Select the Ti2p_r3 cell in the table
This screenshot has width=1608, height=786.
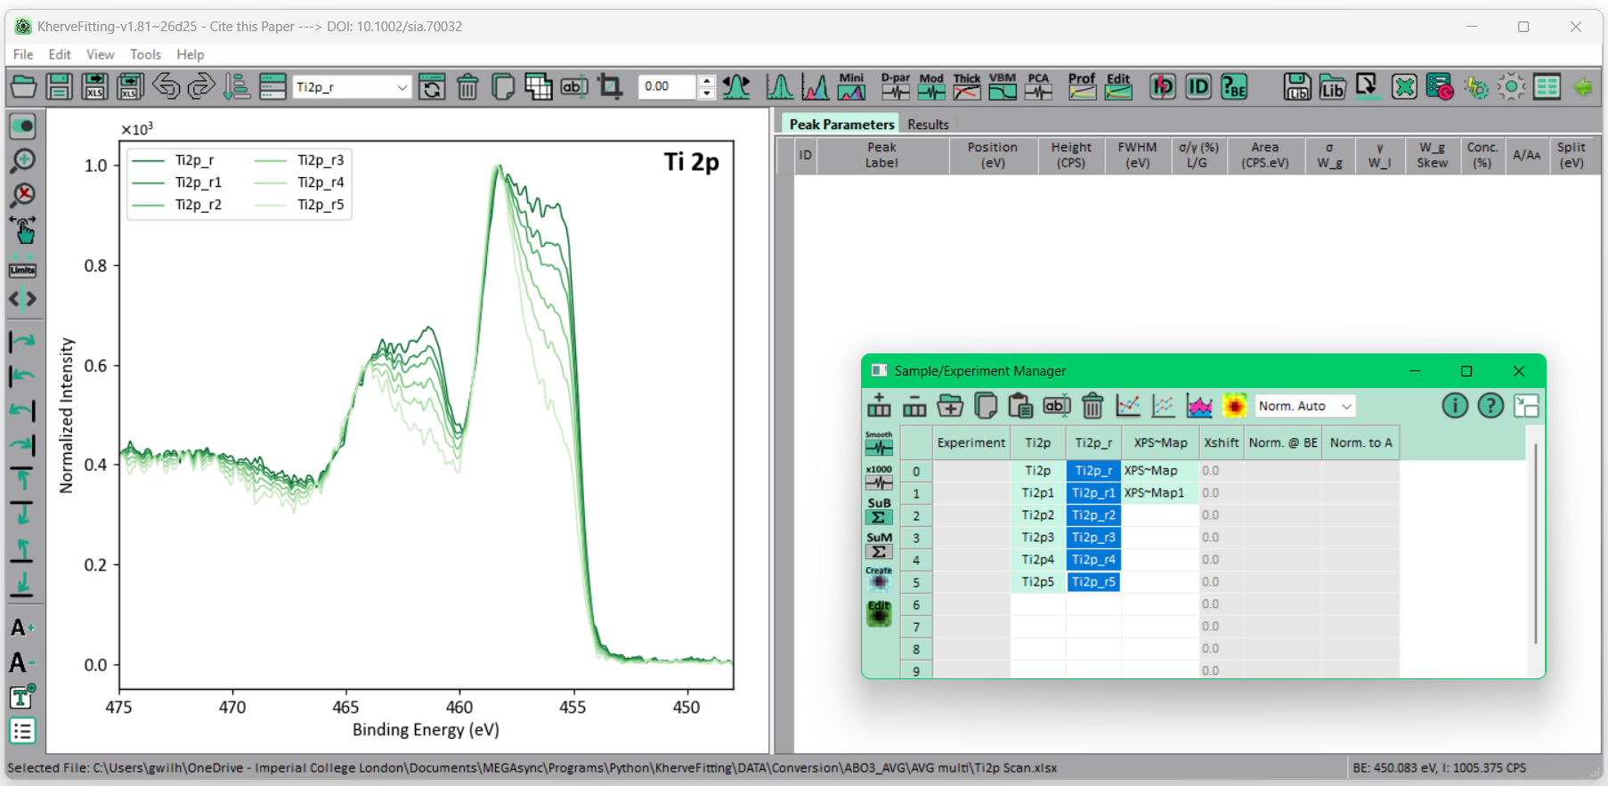tap(1093, 538)
